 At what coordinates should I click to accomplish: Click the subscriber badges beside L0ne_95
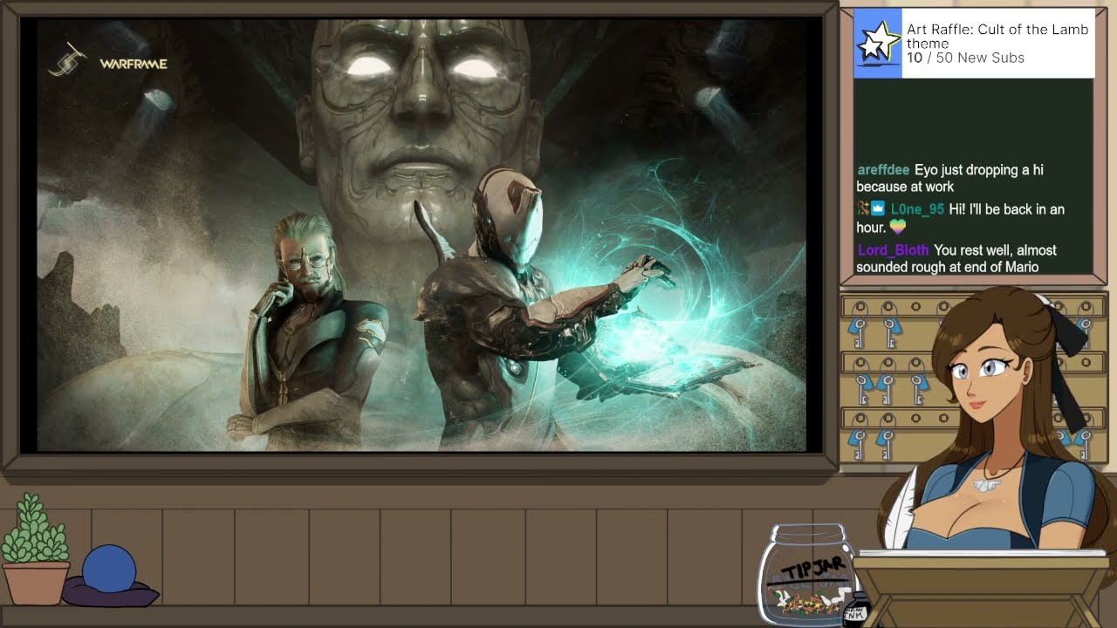pos(871,209)
